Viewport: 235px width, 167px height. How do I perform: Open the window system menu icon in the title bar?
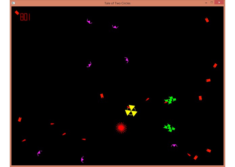pyautogui.click(x=13, y=3)
